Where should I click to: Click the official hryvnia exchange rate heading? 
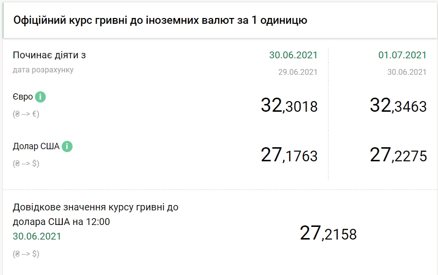pyautogui.click(x=160, y=20)
